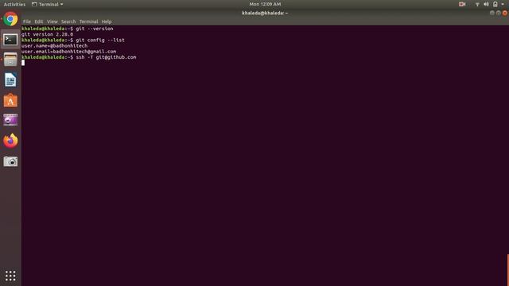Open the Search menu
Image resolution: width=509 pixels, height=286 pixels.
(x=68, y=21)
